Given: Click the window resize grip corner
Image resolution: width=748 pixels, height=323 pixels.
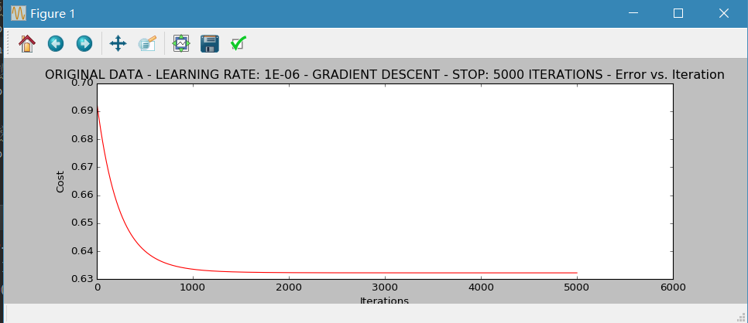Looking at the screenshot, I should [x=742, y=317].
